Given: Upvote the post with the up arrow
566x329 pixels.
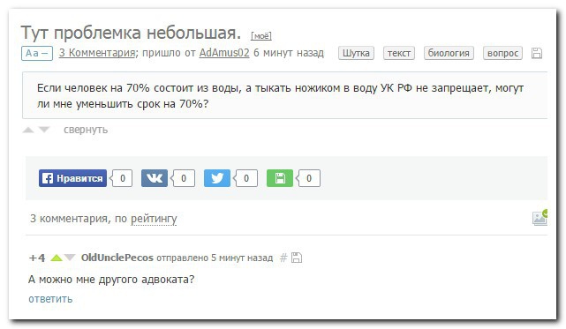Looking at the screenshot, I should pos(28,130).
